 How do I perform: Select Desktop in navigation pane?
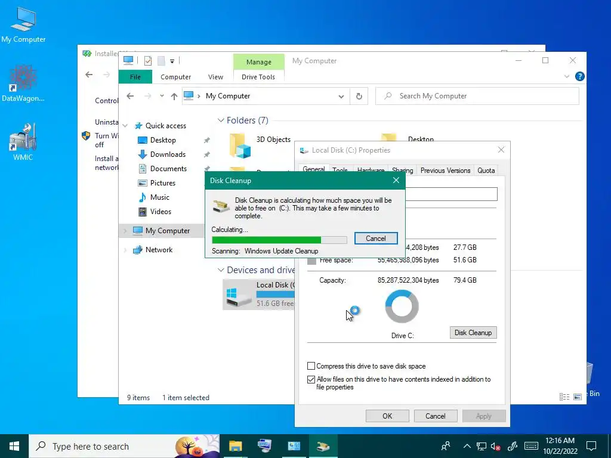click(x=163, y=140)
